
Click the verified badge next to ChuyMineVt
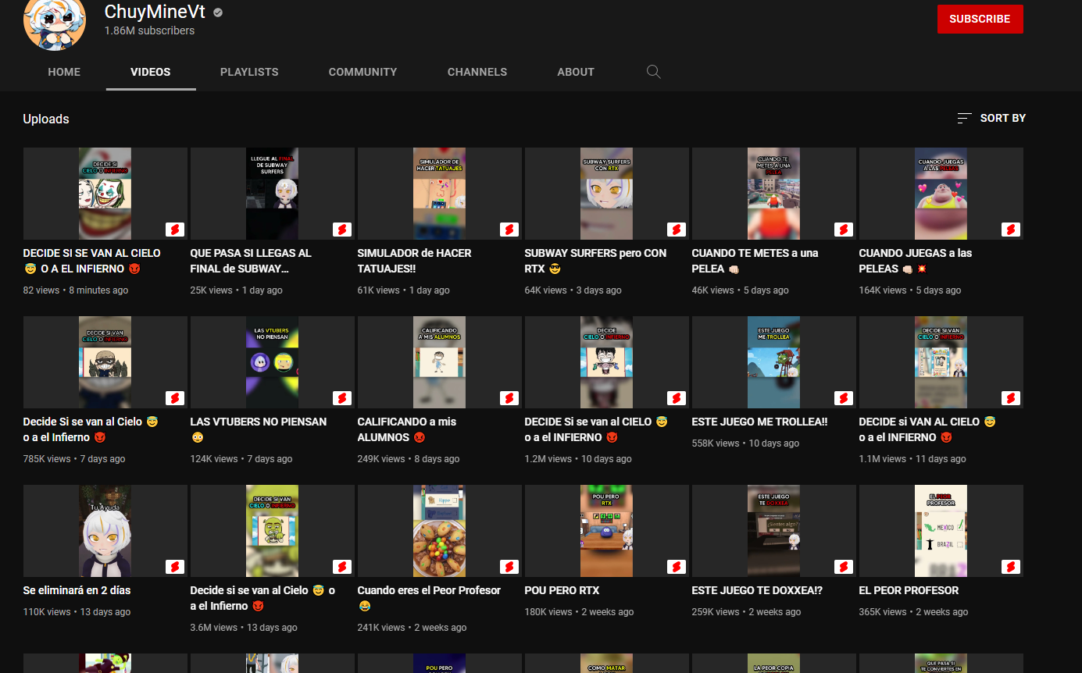click(219, 13)
